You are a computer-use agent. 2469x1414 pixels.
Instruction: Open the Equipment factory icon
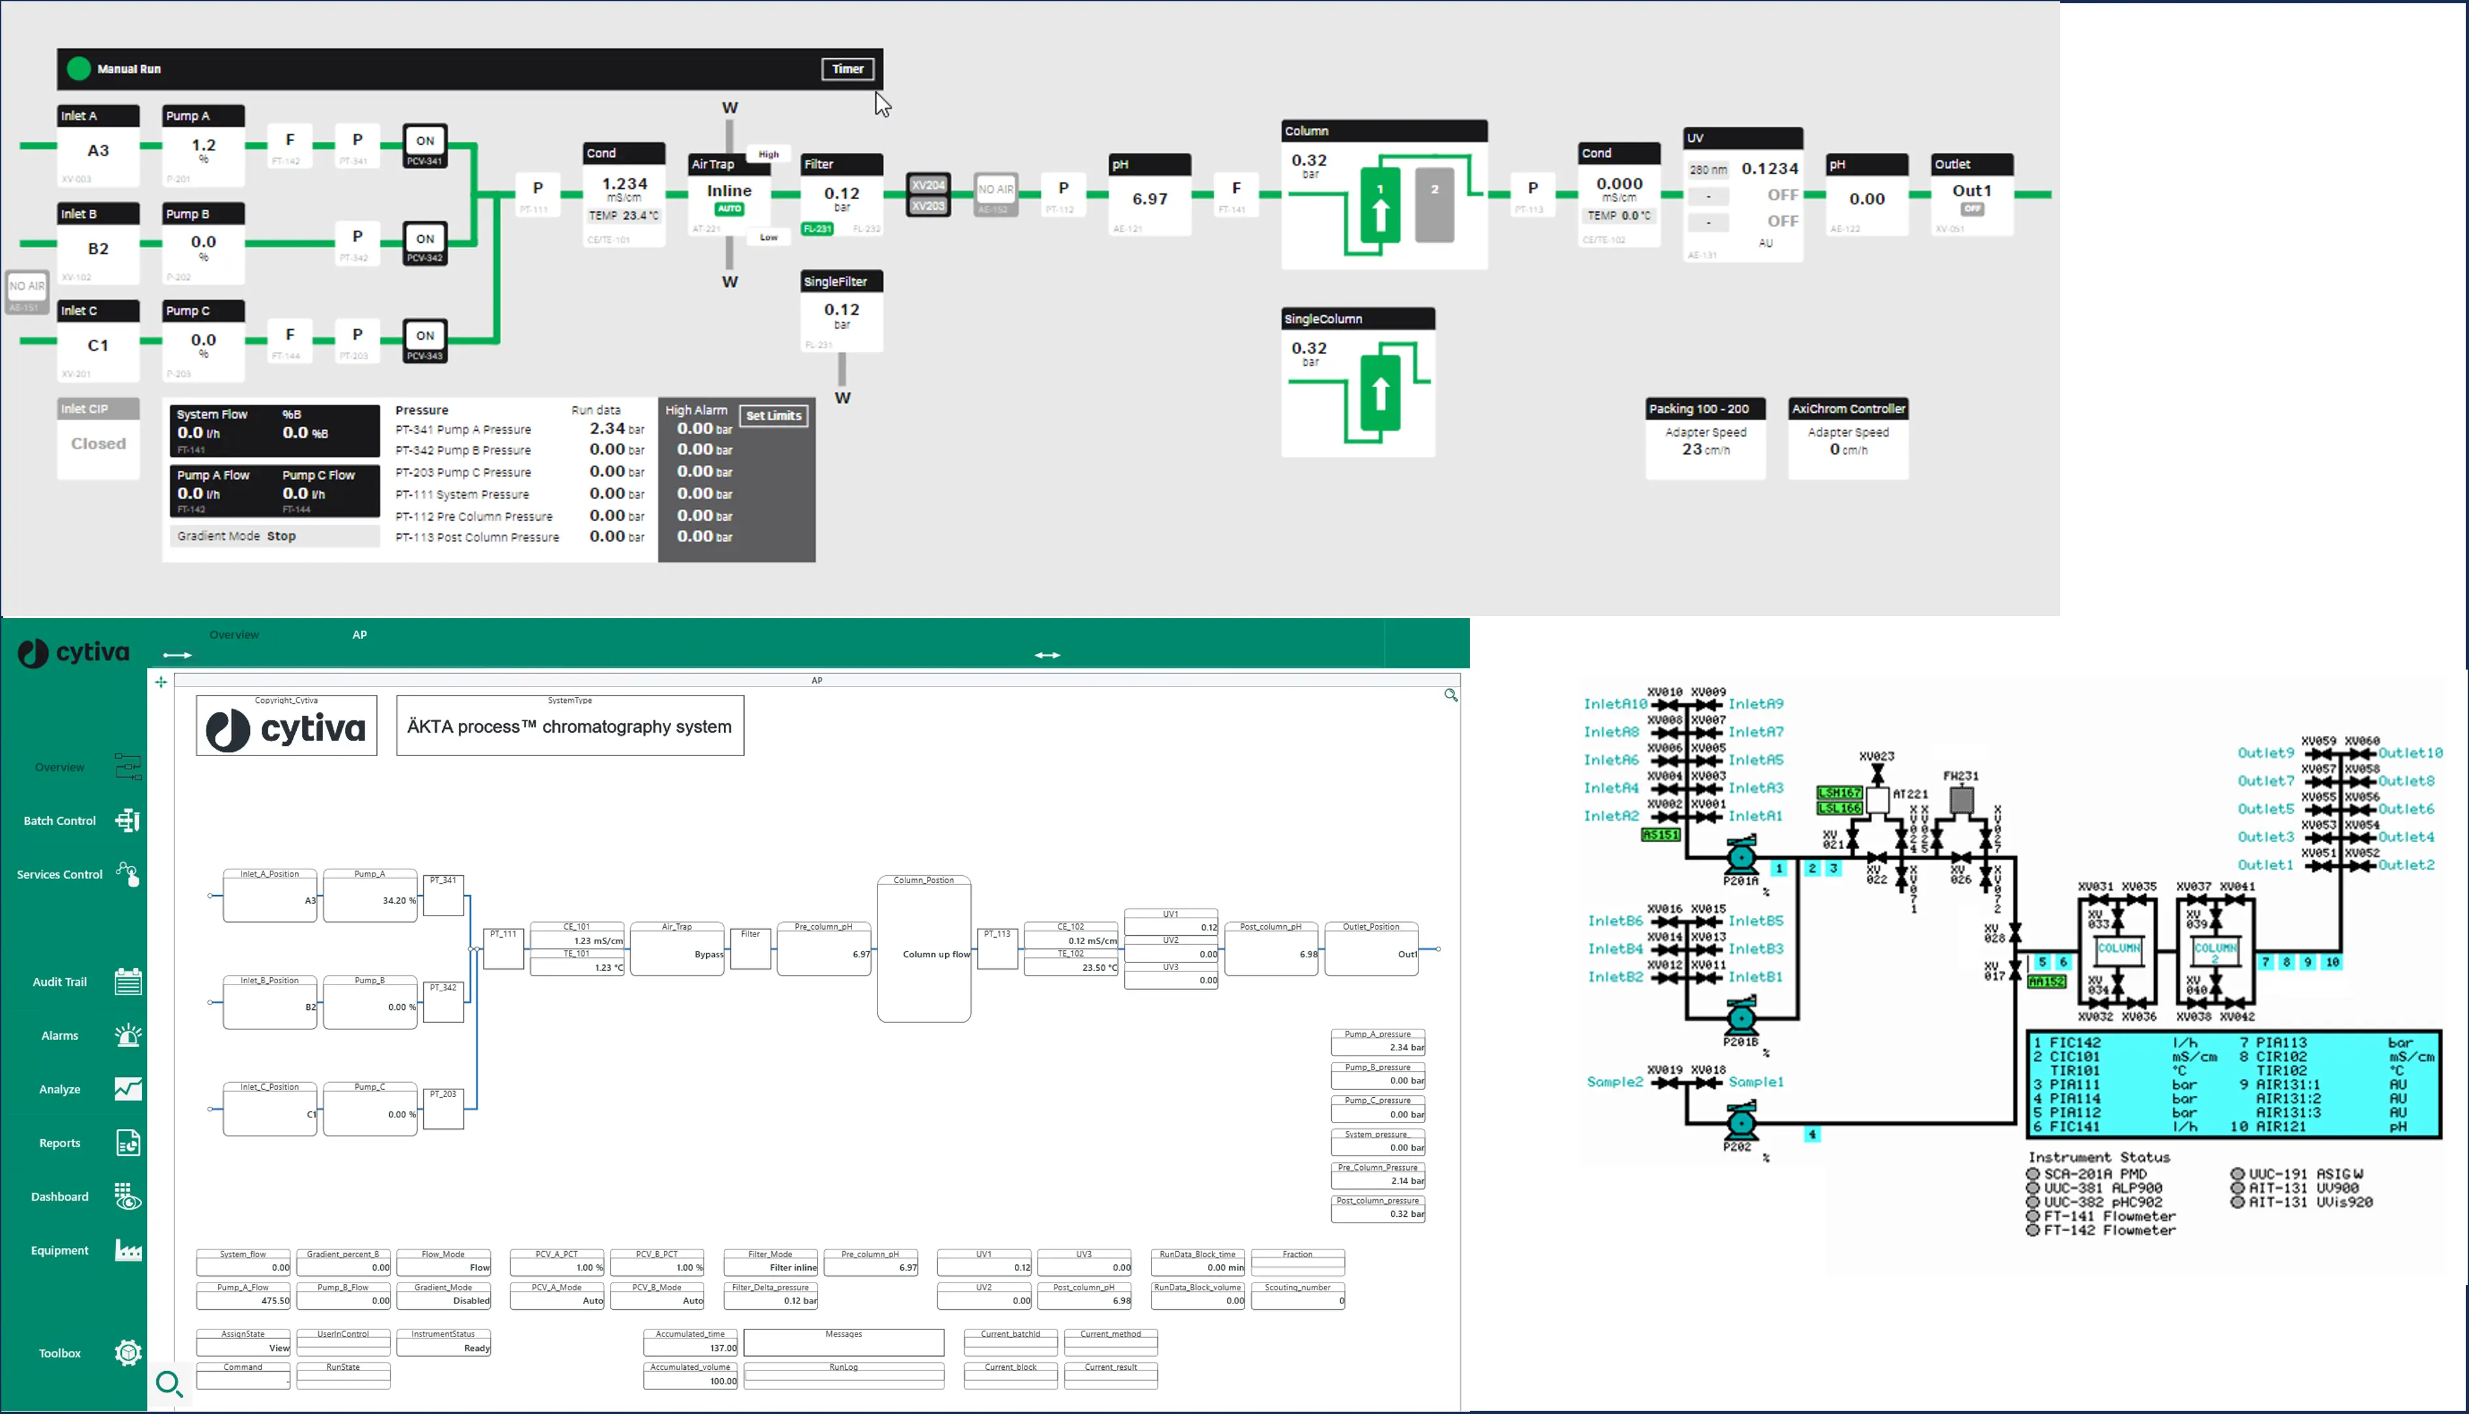click(127, 1250)
